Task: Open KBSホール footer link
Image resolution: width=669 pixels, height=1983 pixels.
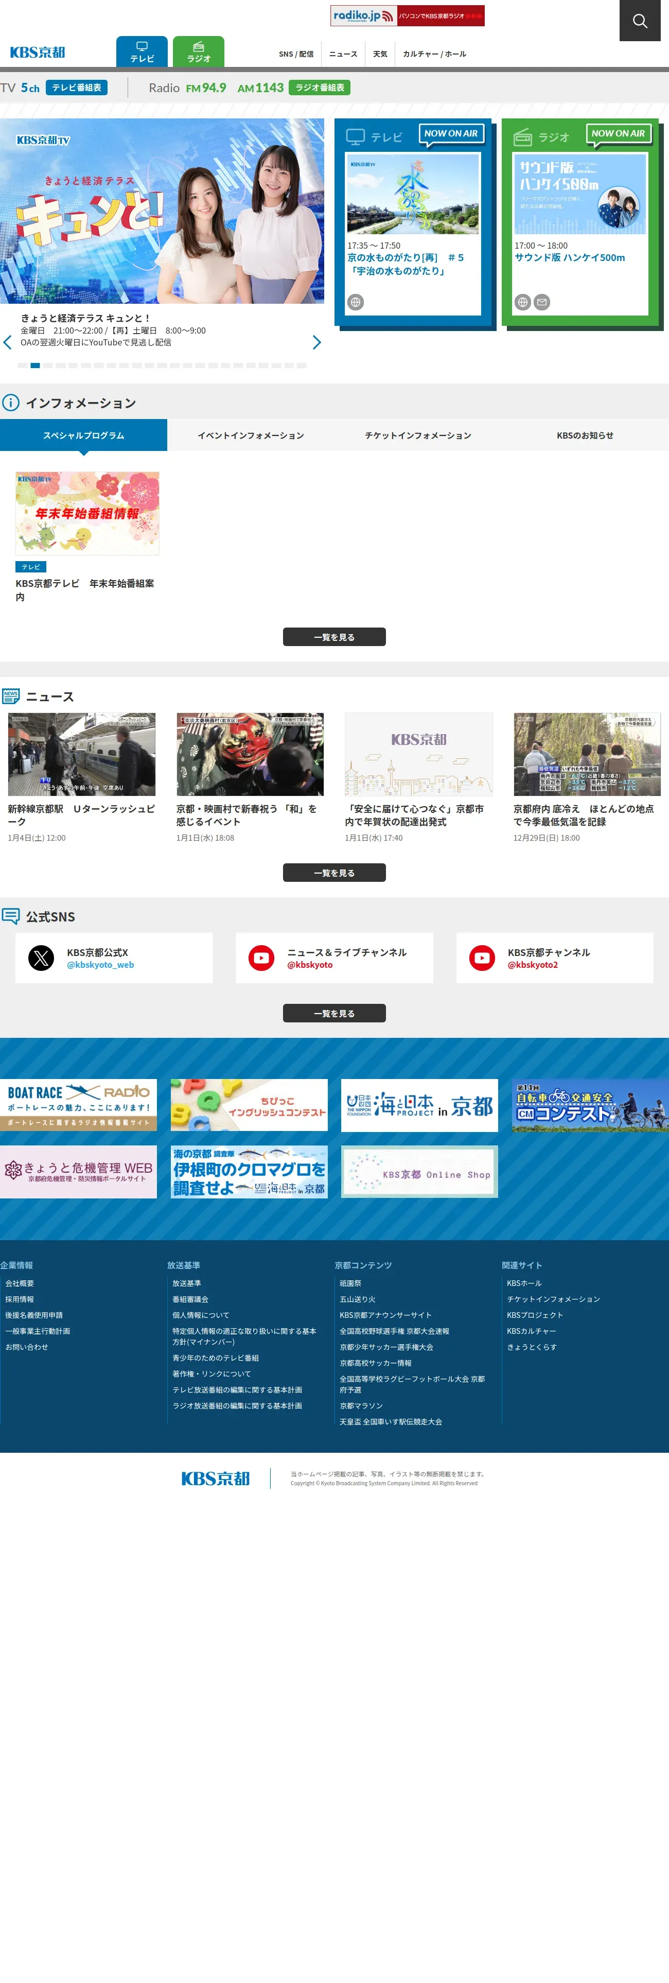Action: click(524, 1283)
